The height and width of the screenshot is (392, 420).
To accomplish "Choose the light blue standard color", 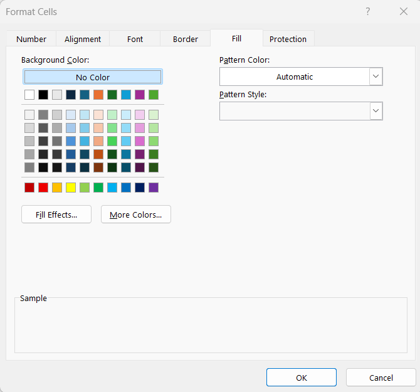I will coord(112,188).
